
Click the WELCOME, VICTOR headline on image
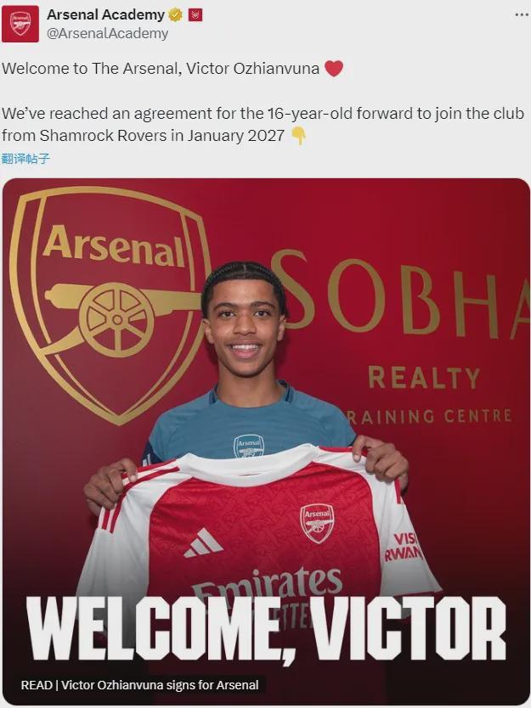[x=266, y=629]
